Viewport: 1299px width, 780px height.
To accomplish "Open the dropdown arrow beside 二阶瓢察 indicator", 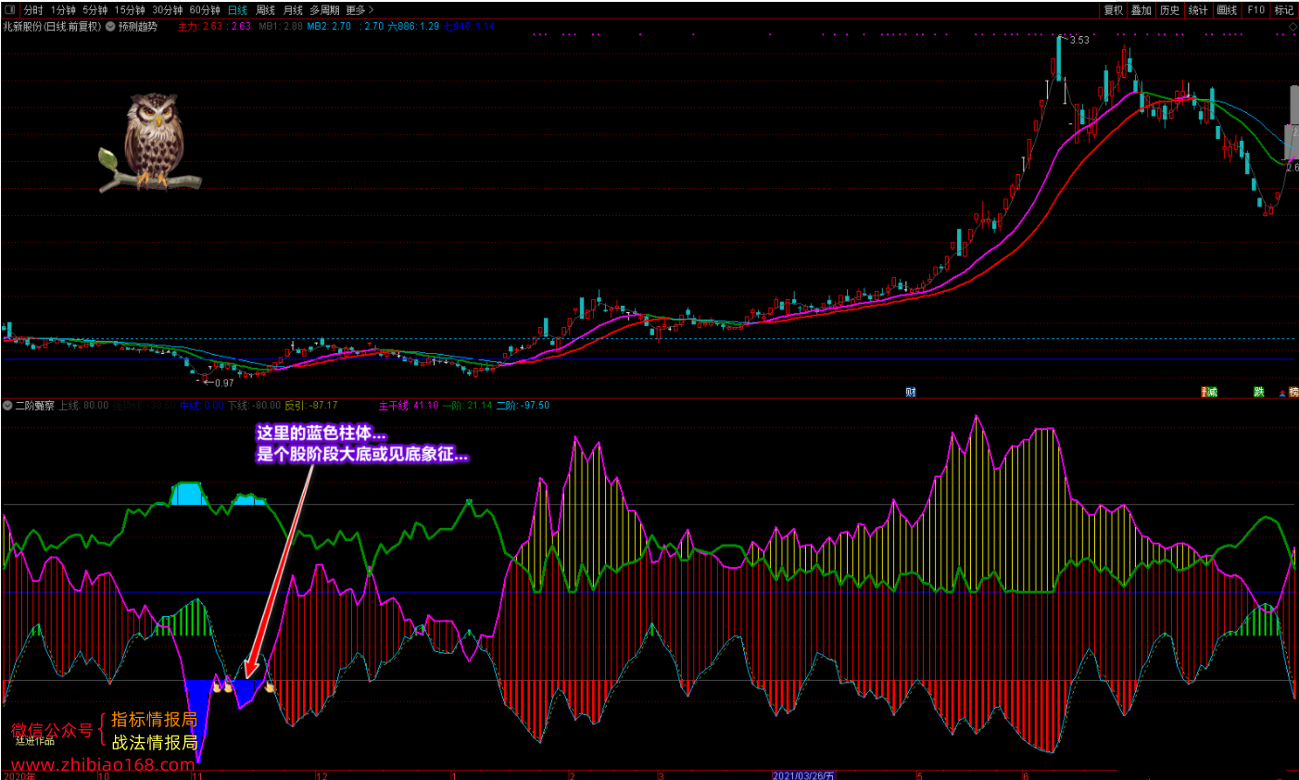I will 7,406.
